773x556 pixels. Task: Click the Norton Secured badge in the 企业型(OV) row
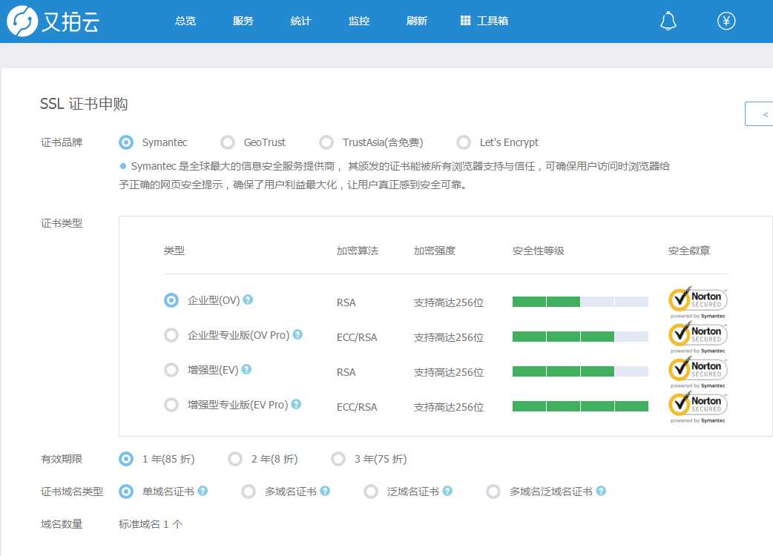click(697, 302)
